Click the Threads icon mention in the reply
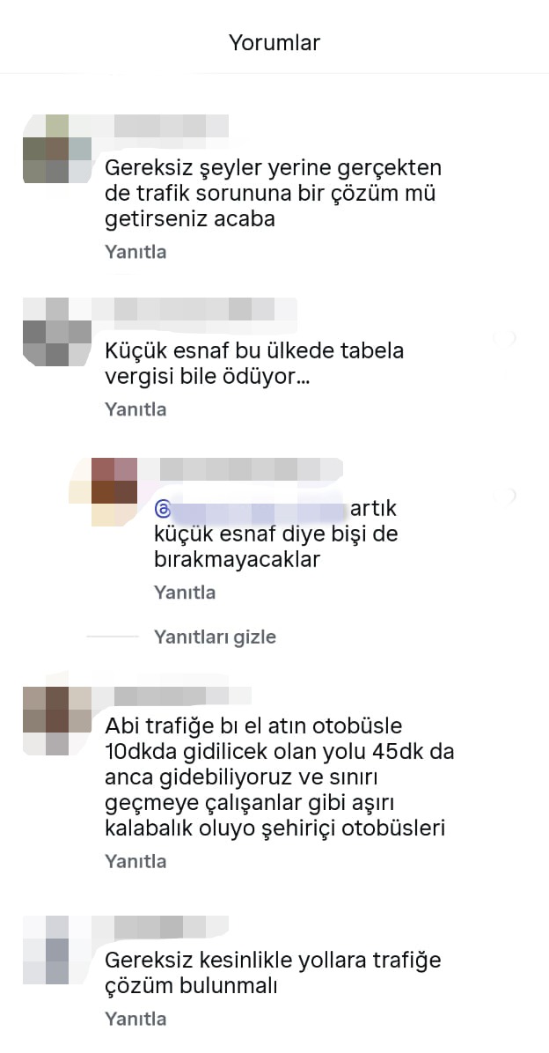The width and height of the screenshot is (549, 1053). 163,509
